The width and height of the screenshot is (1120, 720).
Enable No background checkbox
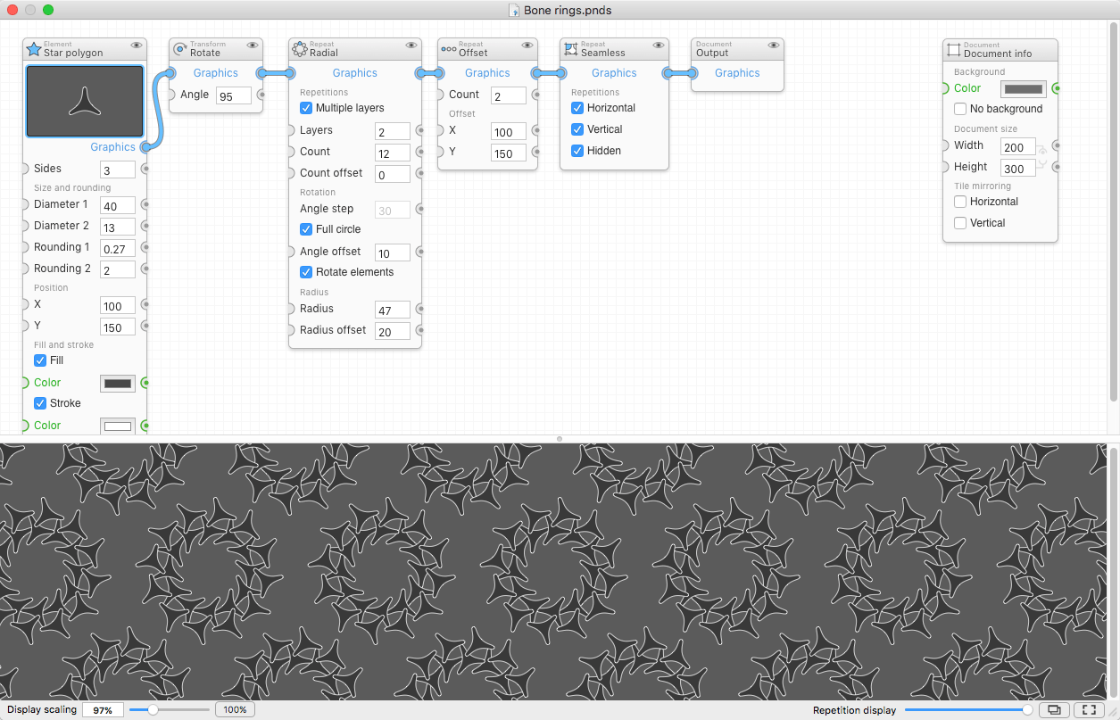point(960,109)
